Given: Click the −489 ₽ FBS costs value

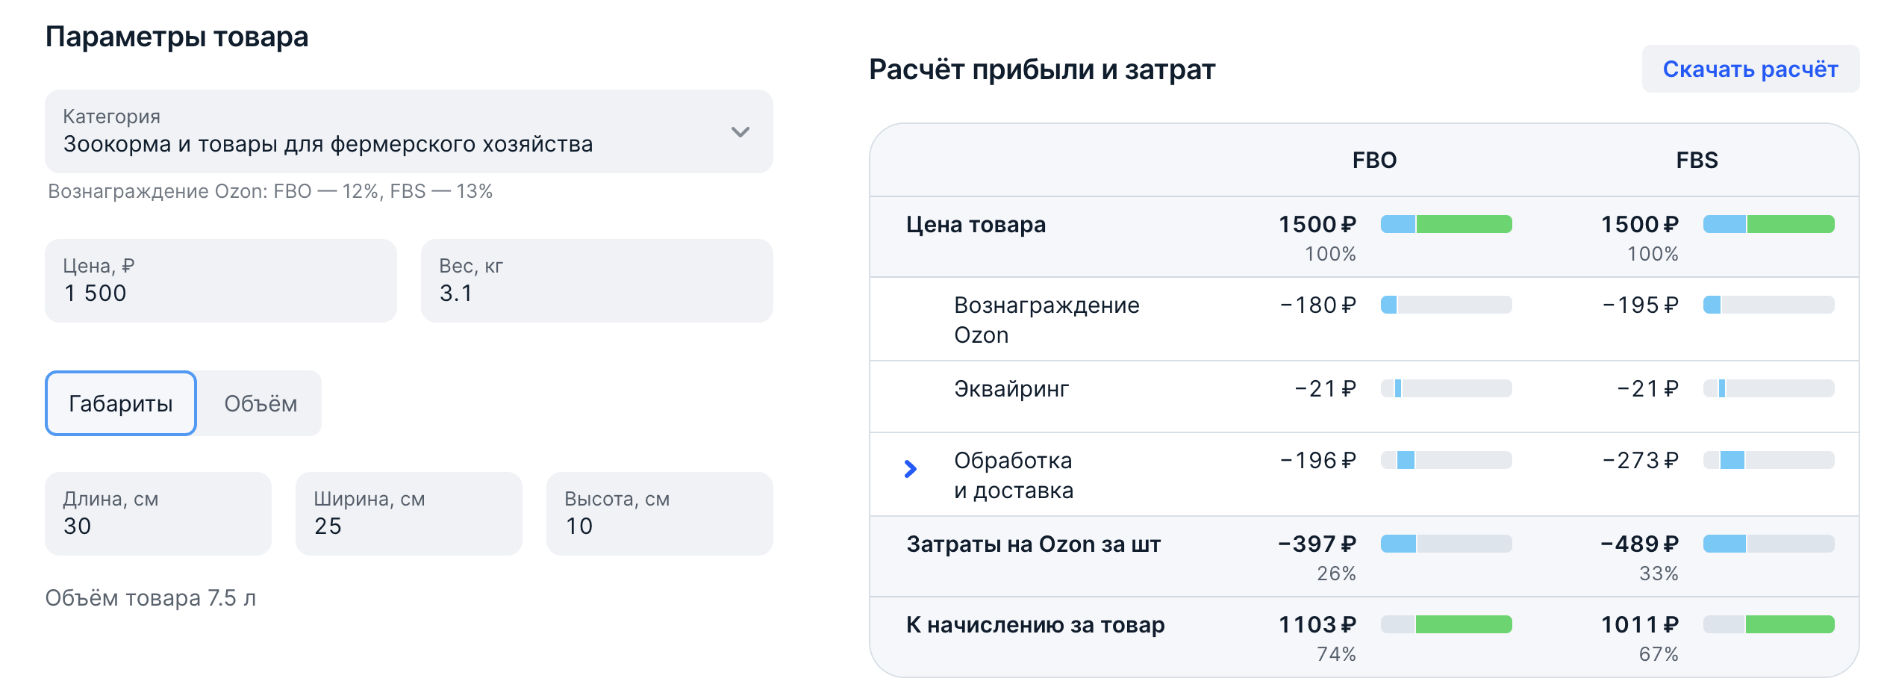Looking at the screenshot, I should [1640, 544].
